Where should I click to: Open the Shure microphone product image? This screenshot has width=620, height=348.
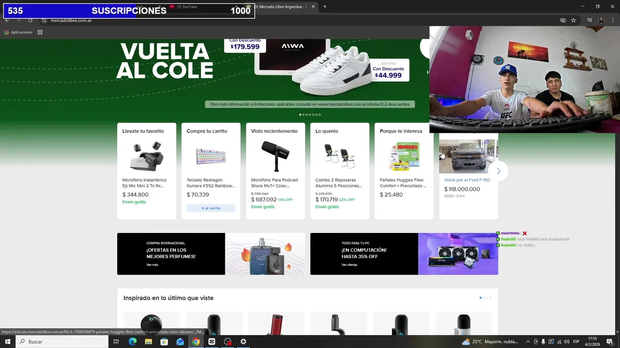[276, 156]
